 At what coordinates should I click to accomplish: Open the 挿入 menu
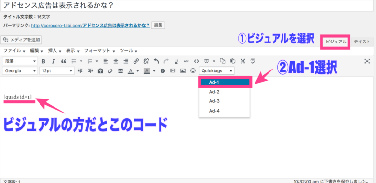click(x=54, y=51)
